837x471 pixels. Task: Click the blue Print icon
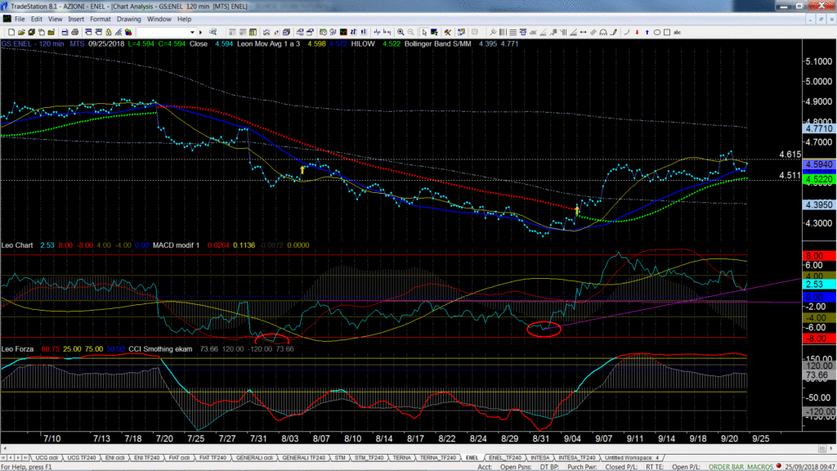pyautogui.click(x=65, y=33)
